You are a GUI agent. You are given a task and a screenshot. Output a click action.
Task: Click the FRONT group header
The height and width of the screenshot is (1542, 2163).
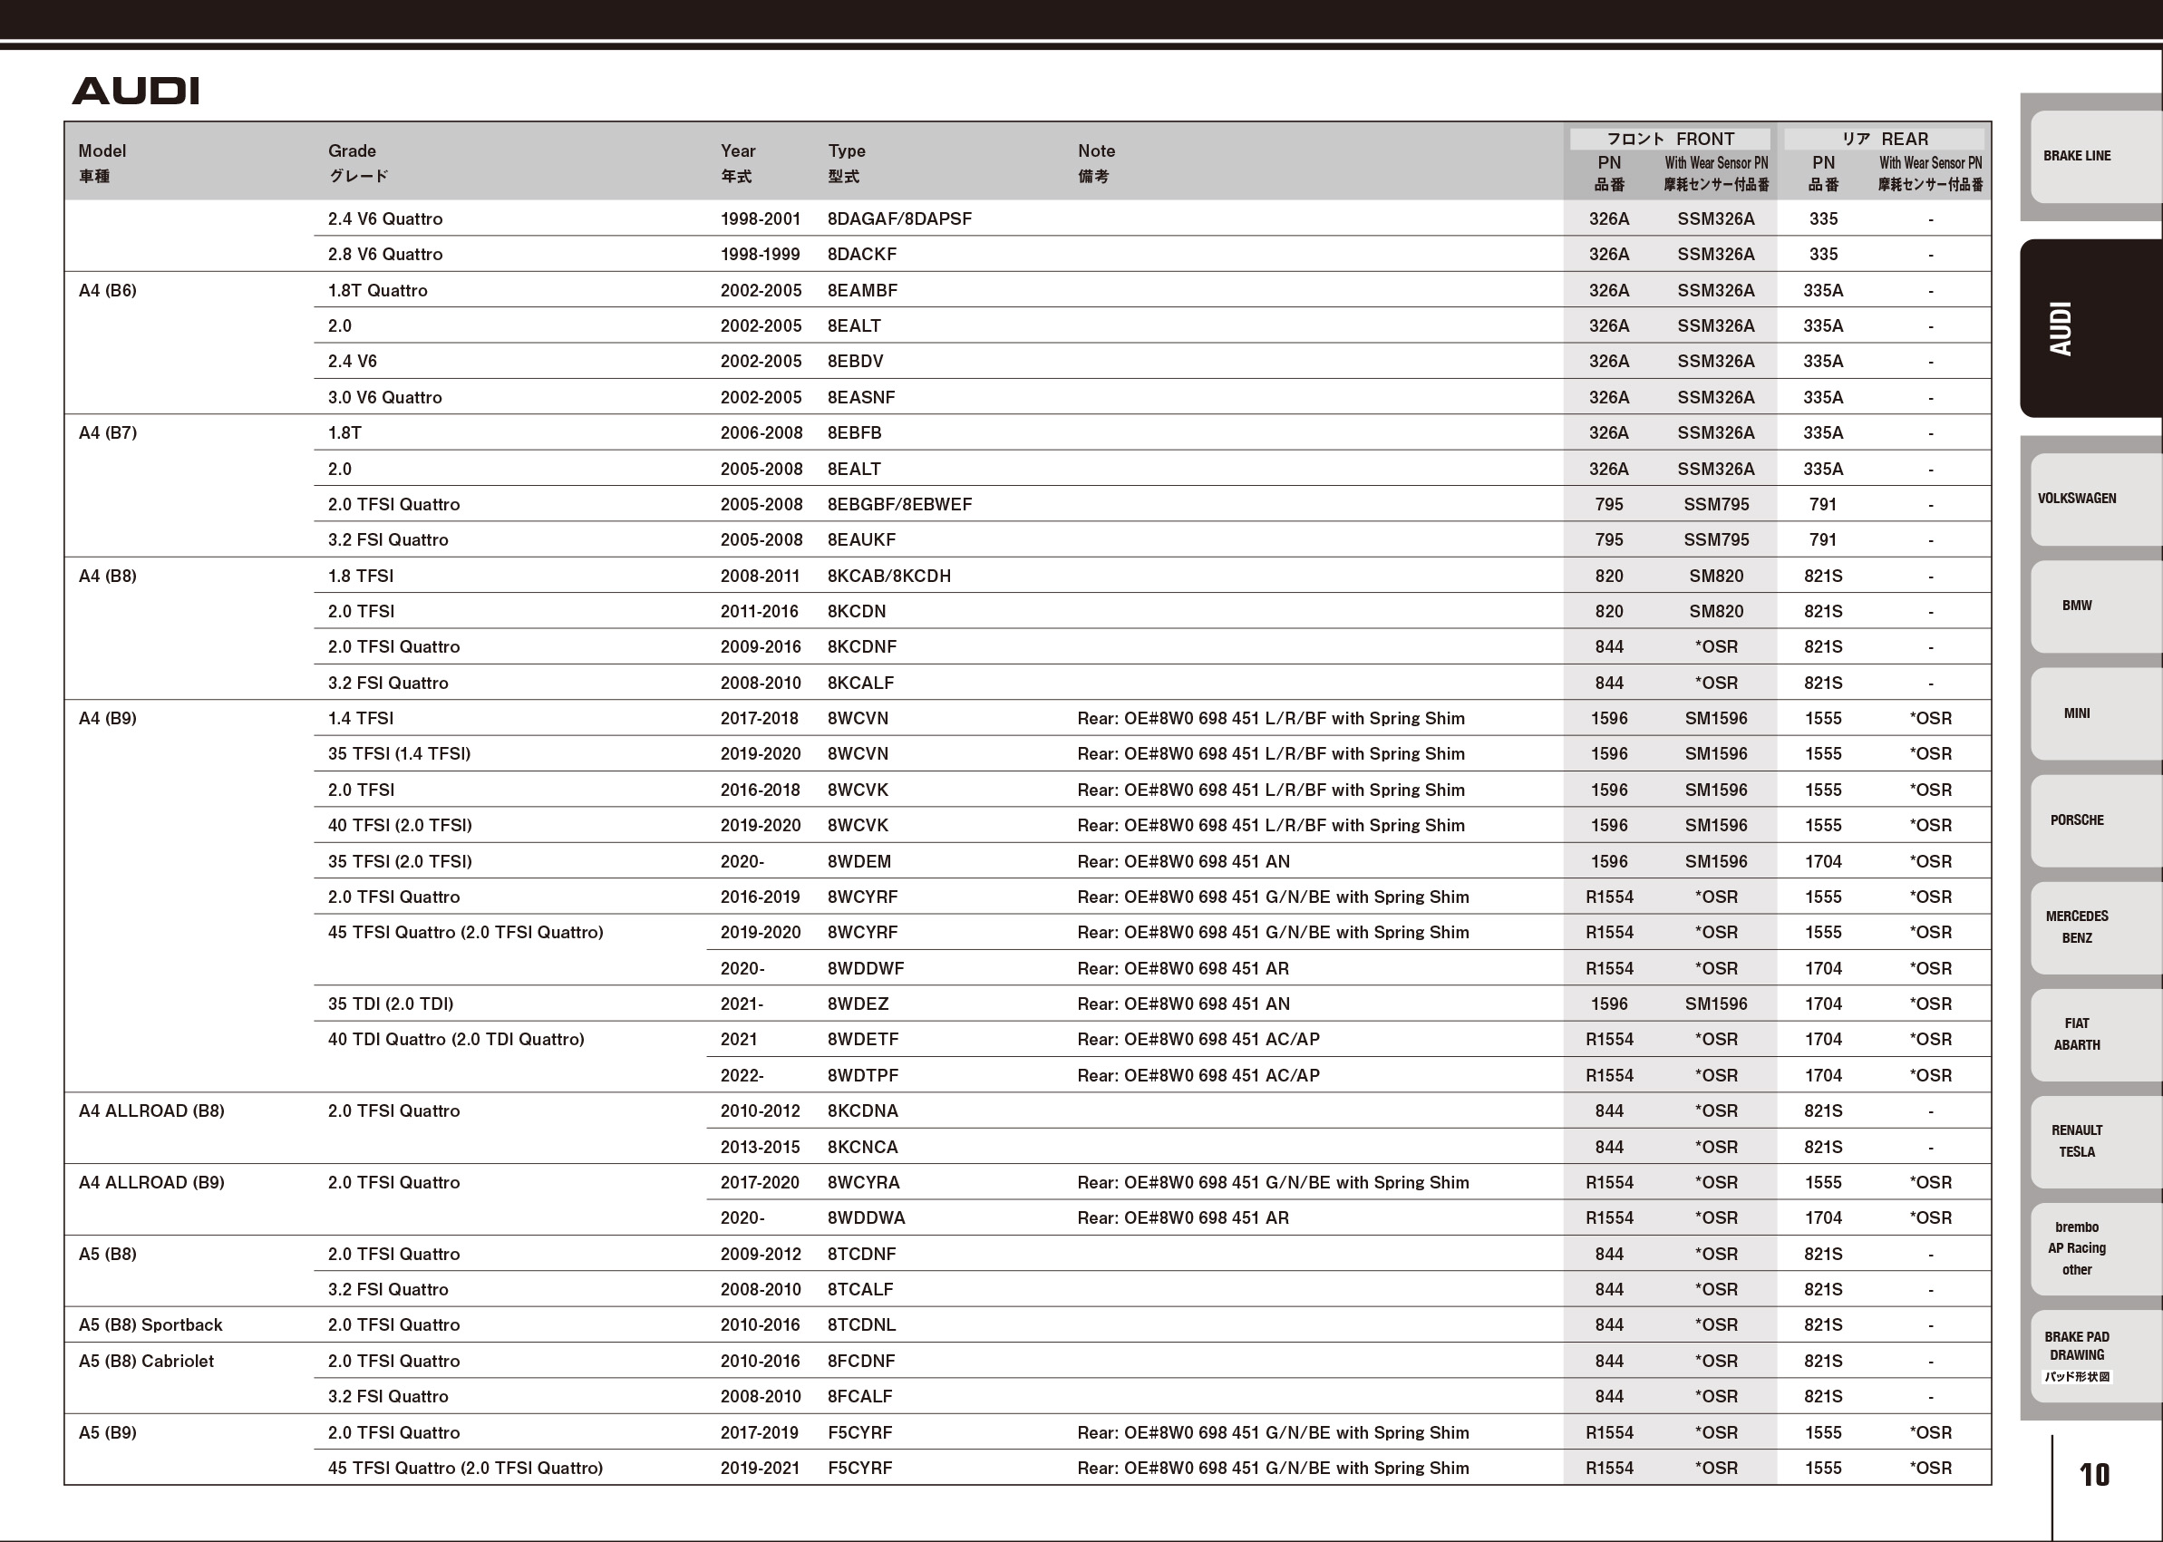tap(1669, 139)
